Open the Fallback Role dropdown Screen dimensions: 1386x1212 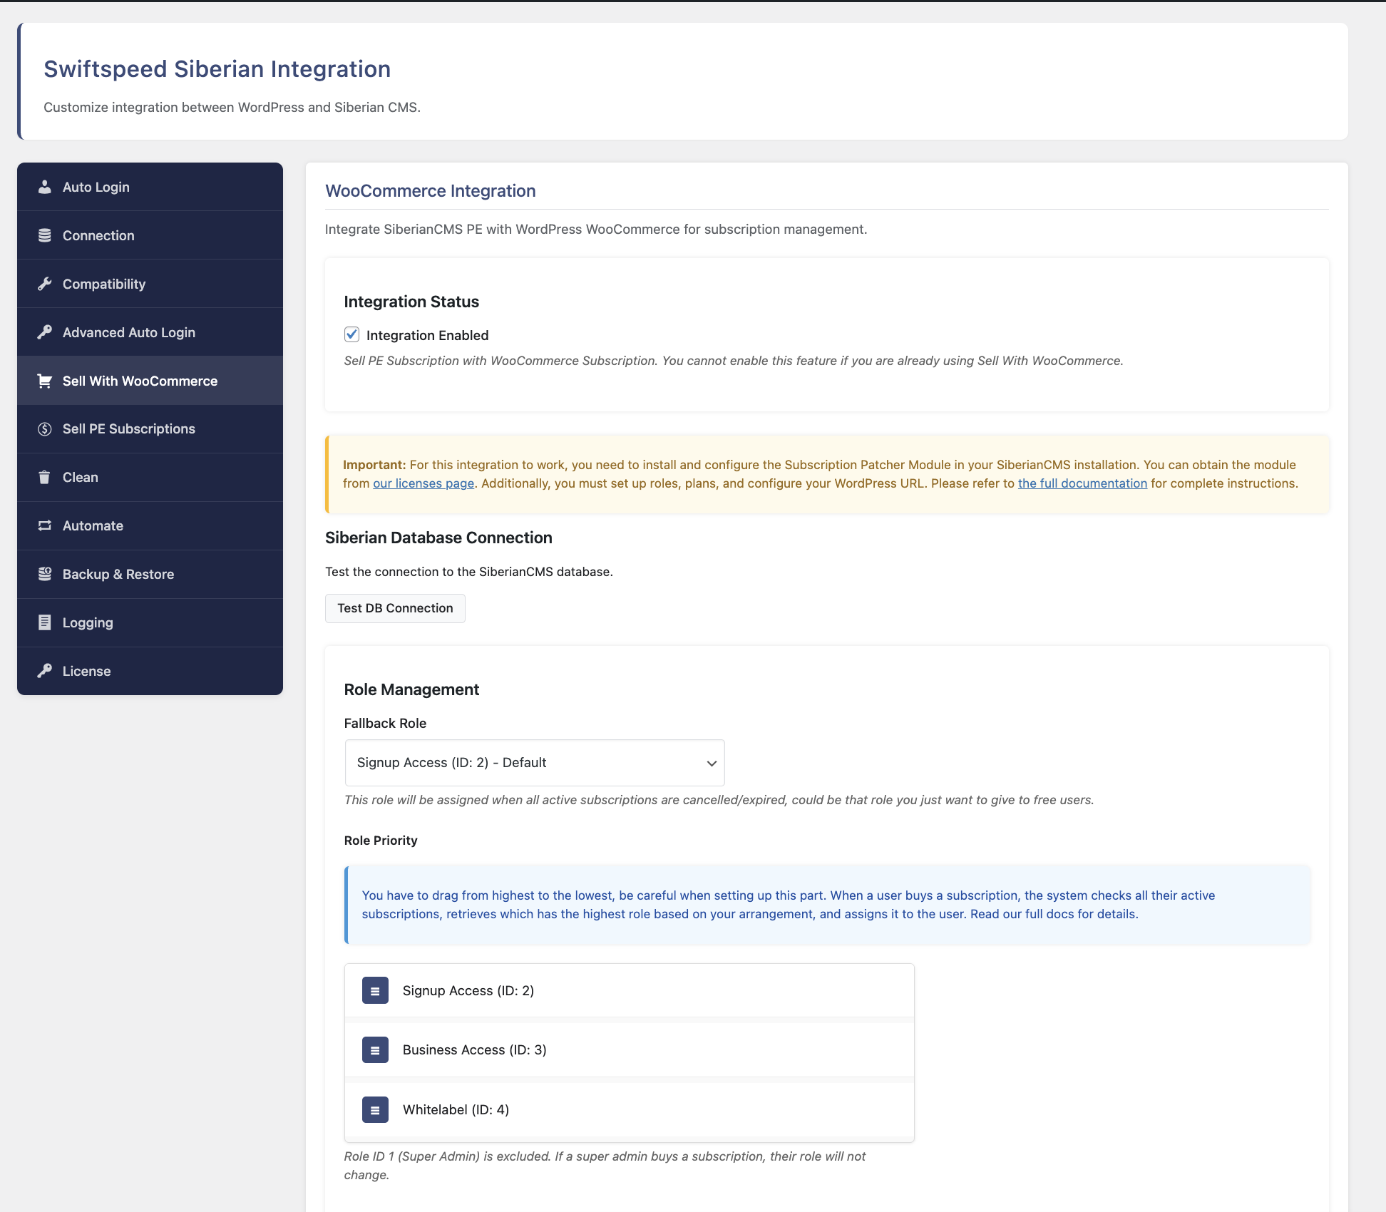coord(535,763)
